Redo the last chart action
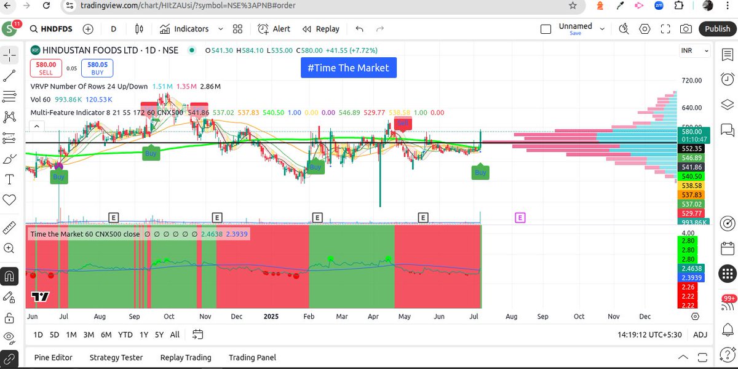 click(380, 29)
